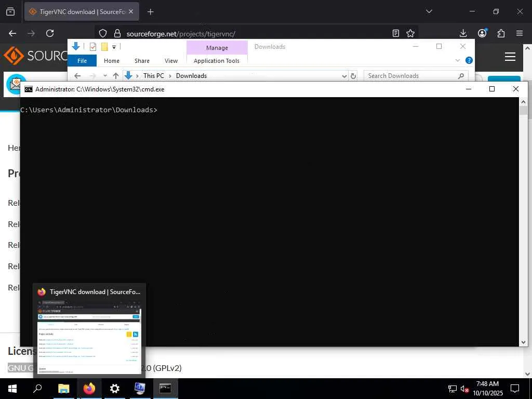532x399 pixels.
Task: Click the padlock site info icon
Action: click(117, 33)
